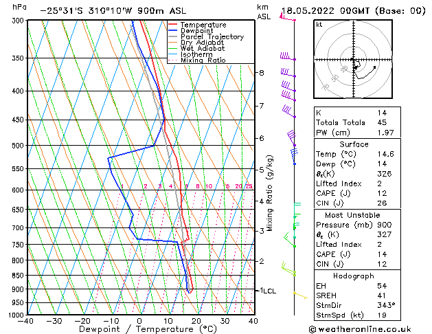Screen dimensions: 432x334
Task: Click the hodograph plot circle
Action: point(353,59)
